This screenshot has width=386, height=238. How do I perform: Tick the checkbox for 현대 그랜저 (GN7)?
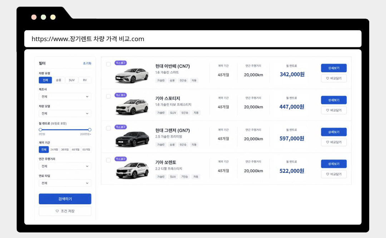pyautogui.click(x=108, y=128)
